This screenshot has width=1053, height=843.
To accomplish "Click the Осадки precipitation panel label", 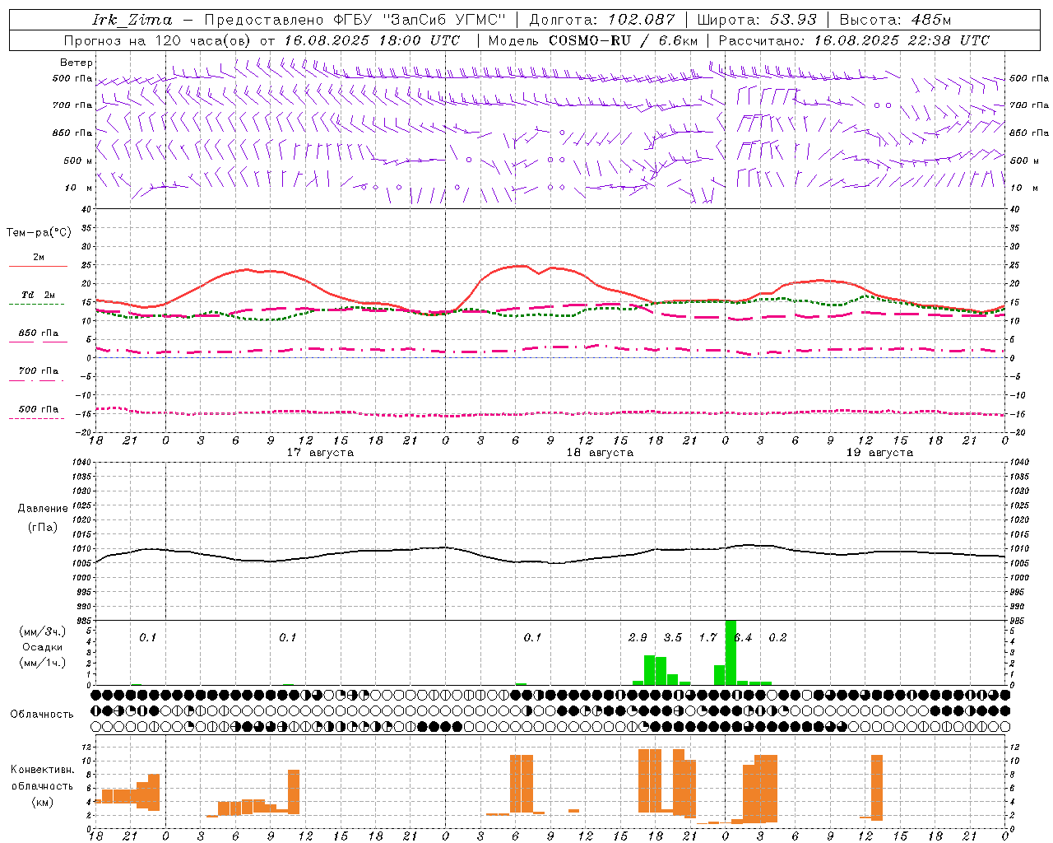I will click(42, 647).
